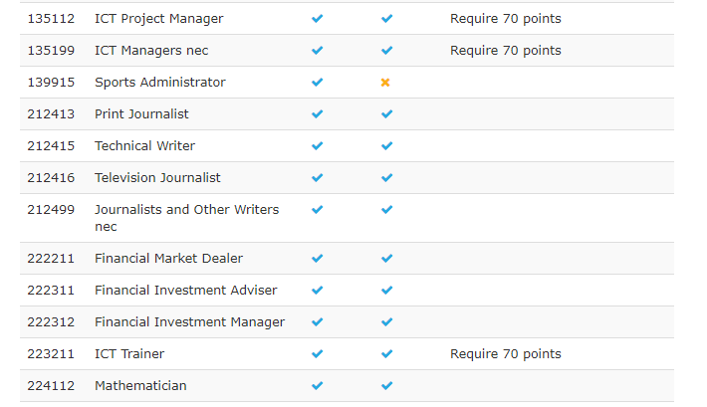707x407 pixels.
Task: Click "Require 70 points" in ICT Trainer row
Action: click(x=505, y=354)
